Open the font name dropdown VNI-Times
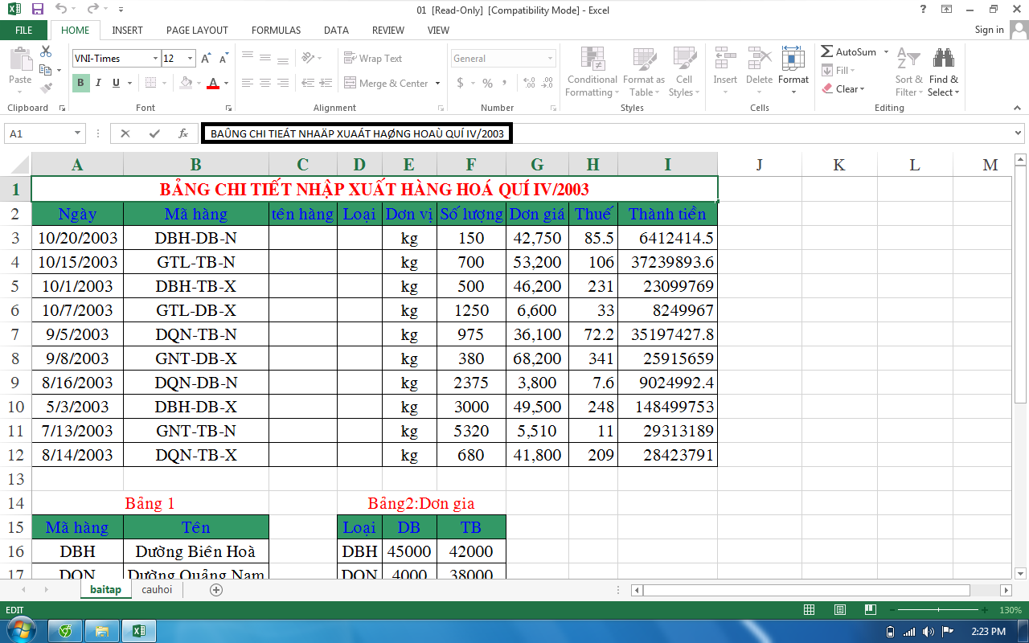The height and width of the screenshot is (643, 1029). click(x=155, y=59)
